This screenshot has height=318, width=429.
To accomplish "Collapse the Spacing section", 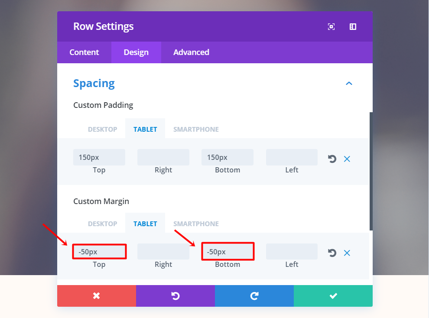I will pyautogui.click(x=349, y=83).
